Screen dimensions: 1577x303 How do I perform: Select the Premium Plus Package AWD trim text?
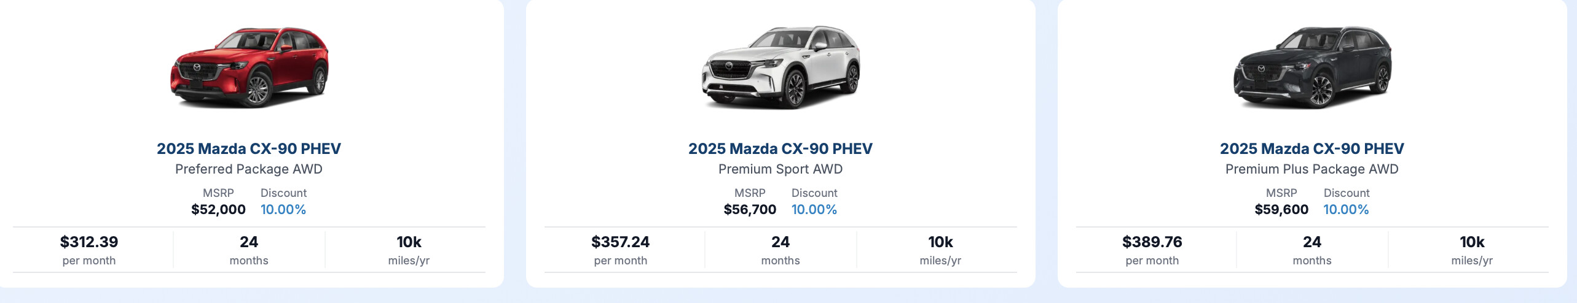[x=1312, y=169]
